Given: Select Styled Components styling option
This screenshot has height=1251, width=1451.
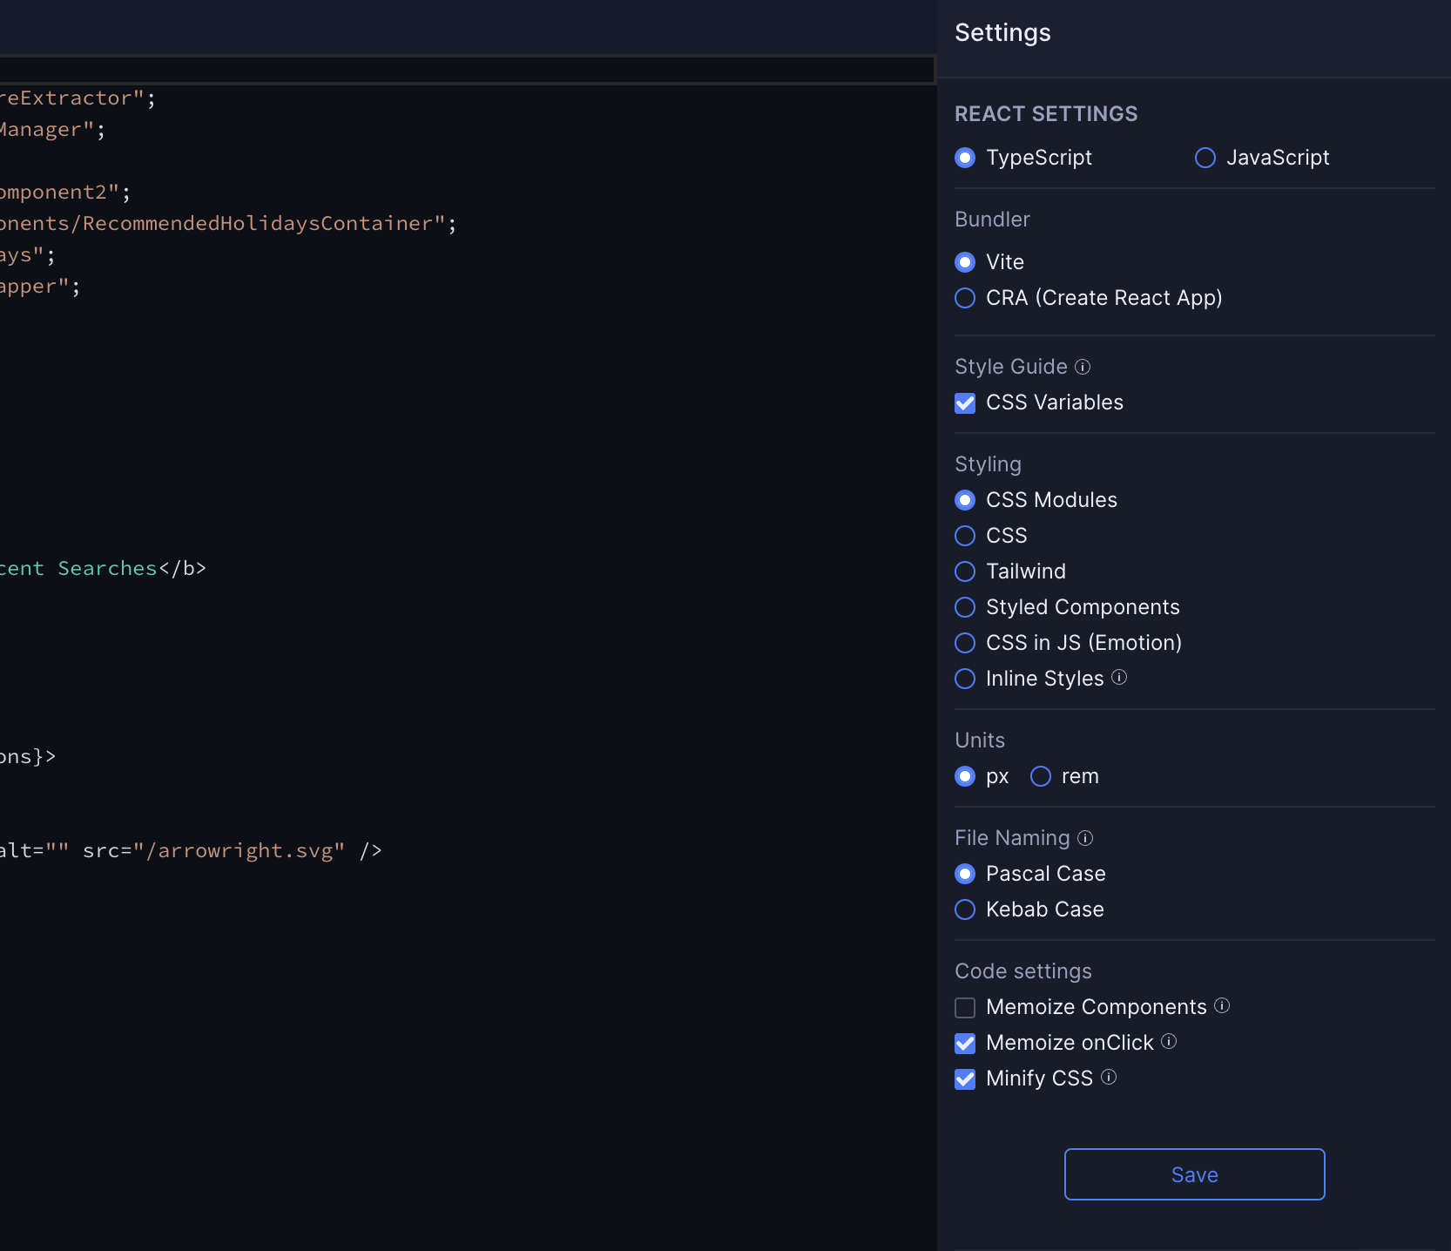Looking at the screenshot, I should [964, 607].
